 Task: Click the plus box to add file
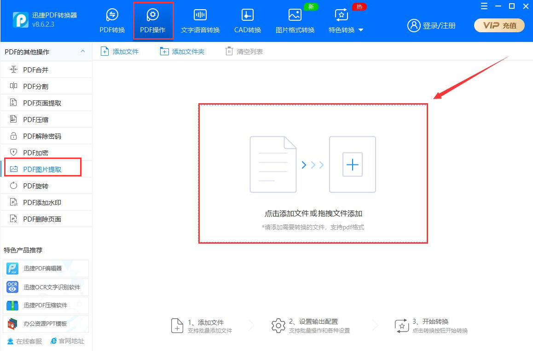pos(353,164)
